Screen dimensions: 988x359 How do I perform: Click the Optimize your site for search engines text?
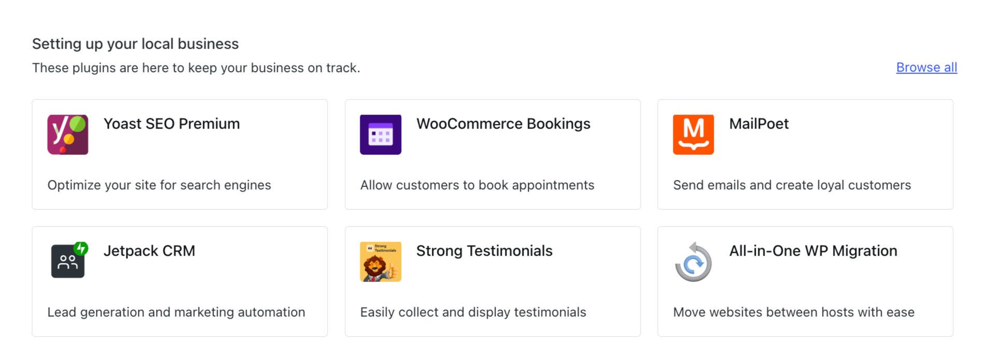pos(159,185)
